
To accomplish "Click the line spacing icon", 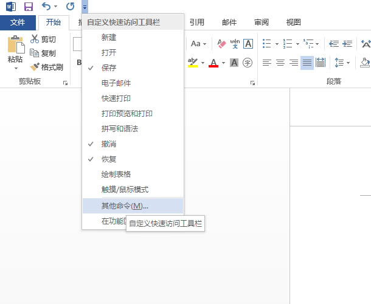I will pyautogui.click(x=339, y=63).
